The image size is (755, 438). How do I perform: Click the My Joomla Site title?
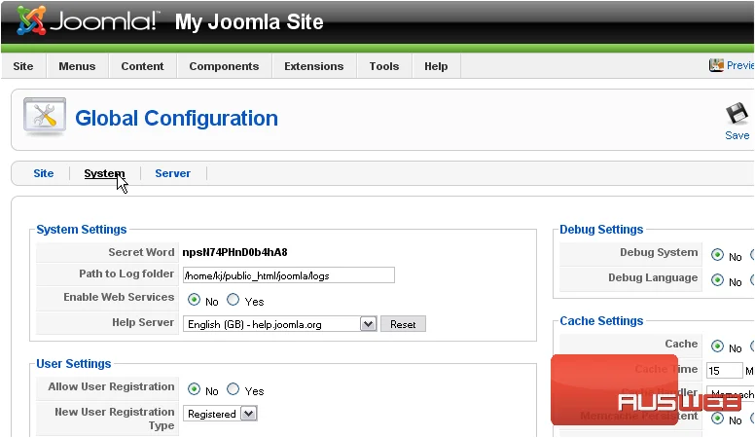click(249, 21)
